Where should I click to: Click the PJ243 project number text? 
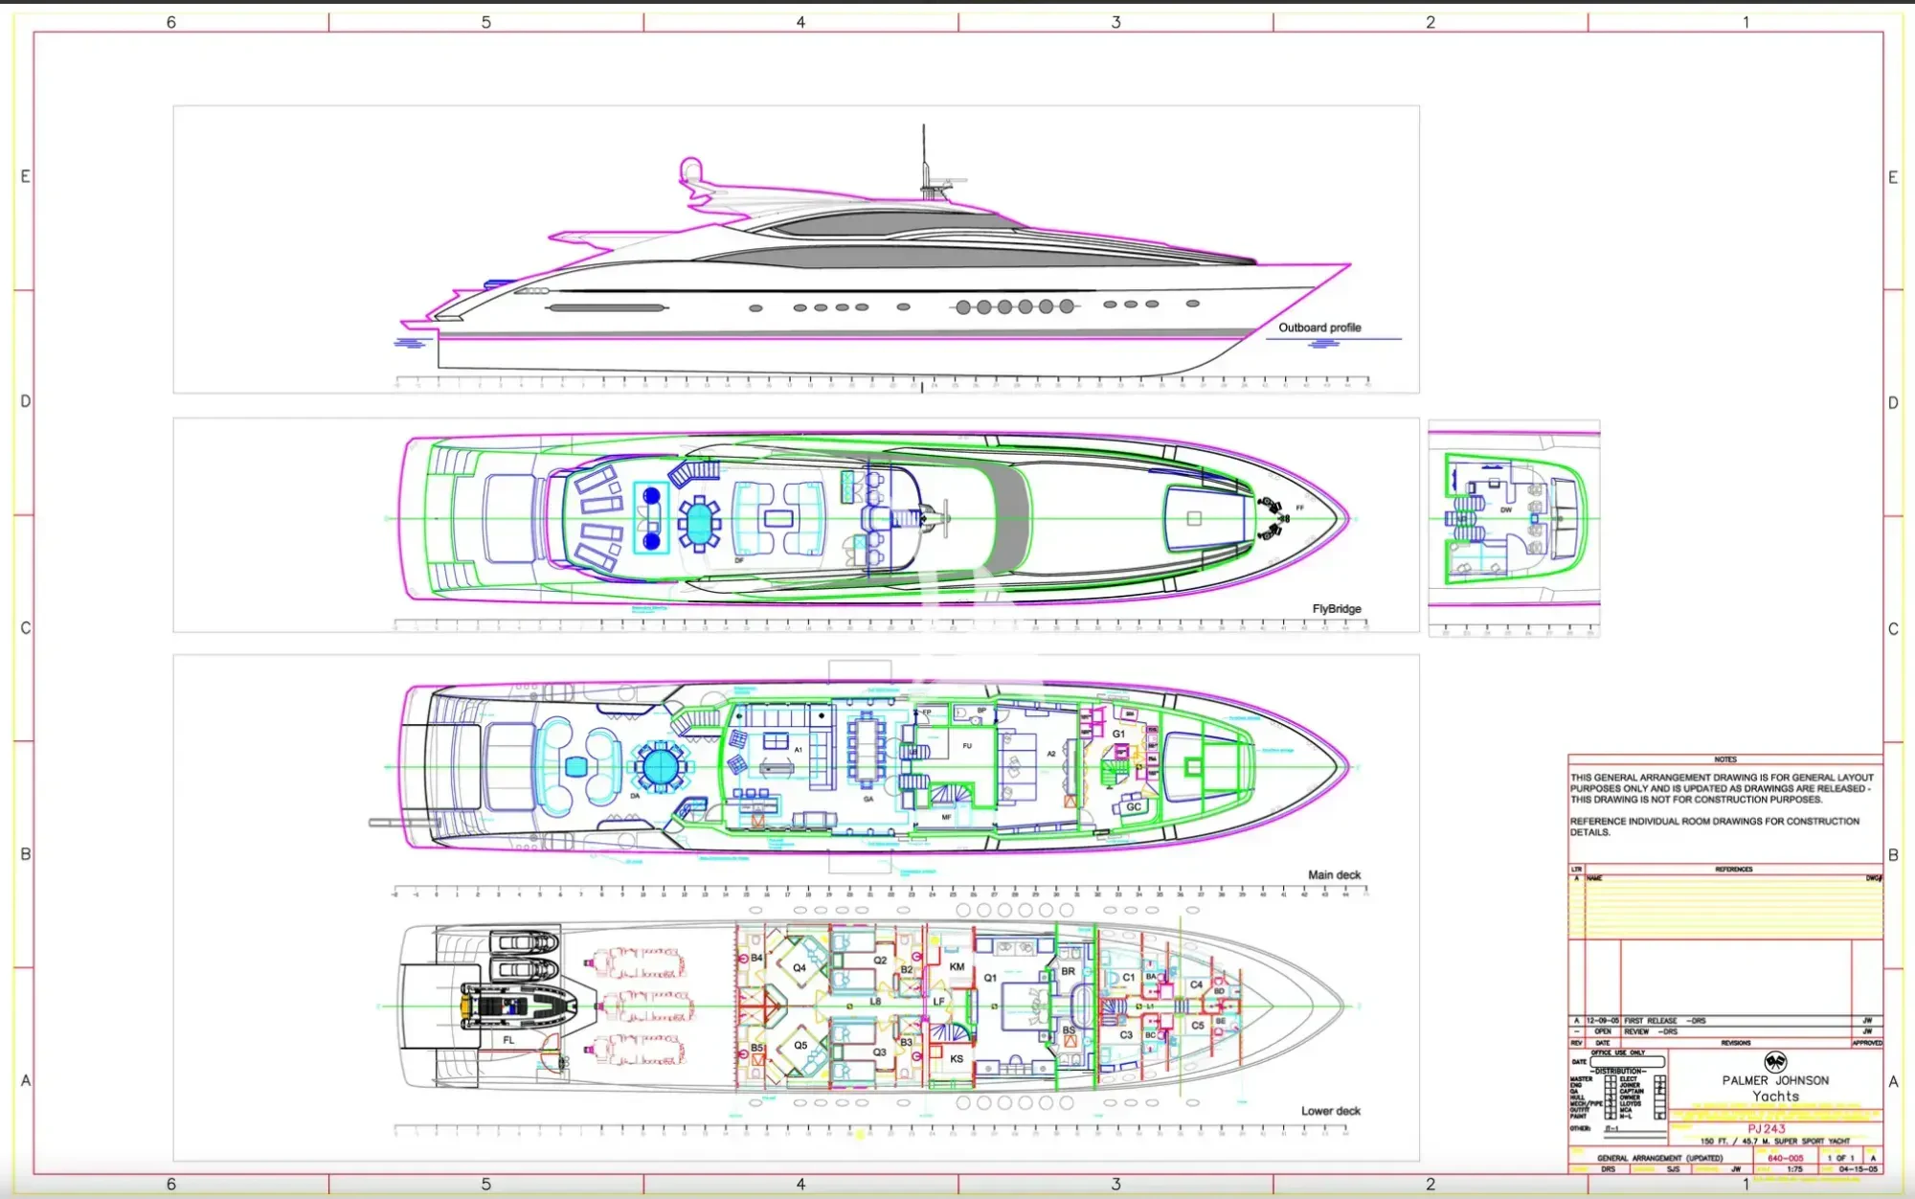[1767, 1128]
